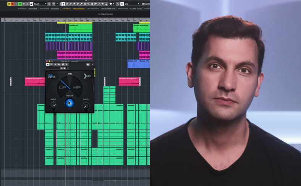Screen dimensions: 301x186
Task: Click the Record Format 44.1 kHz status
Action: coord(130,9)
